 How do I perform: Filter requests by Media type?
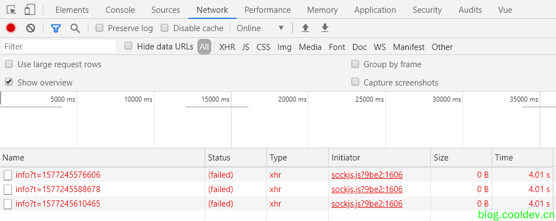tap(310, 47)
